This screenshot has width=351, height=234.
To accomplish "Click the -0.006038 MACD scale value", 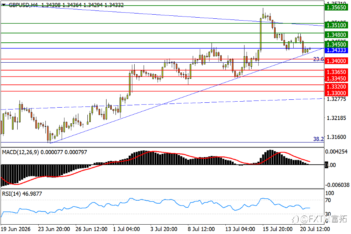I will pos(337,185).
